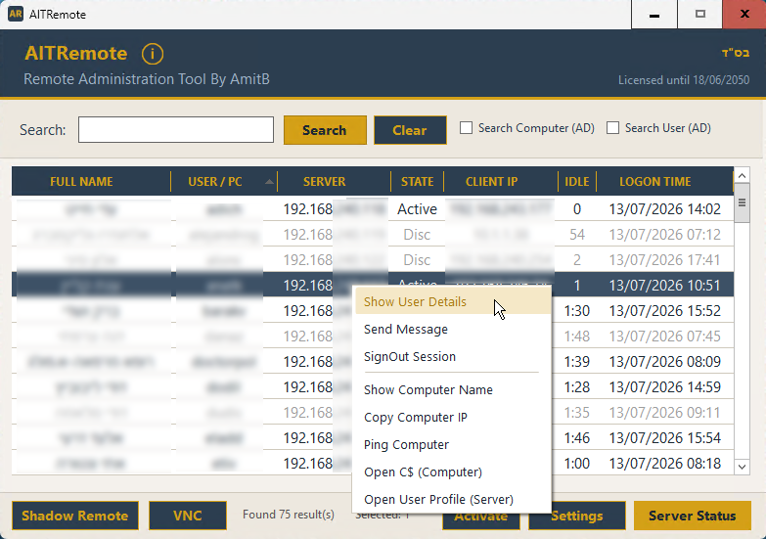Select logon time 13/07/2026 08:18 row
This screenshot has height=539, width=766.
(x=665, y=464)
